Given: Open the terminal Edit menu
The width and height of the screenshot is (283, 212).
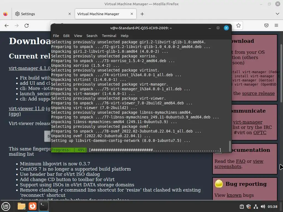Looking at the screenshot, I should pyautogui.click(x=66, y=36).
